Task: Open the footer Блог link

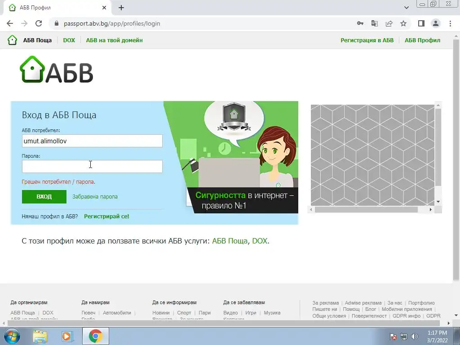Action: [371, 309]
